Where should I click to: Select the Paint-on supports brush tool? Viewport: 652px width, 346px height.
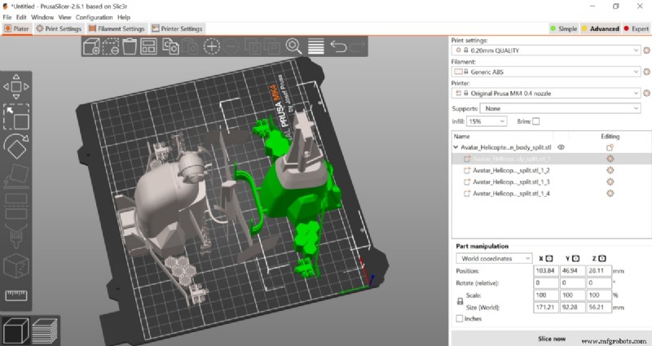click(16, 237)
